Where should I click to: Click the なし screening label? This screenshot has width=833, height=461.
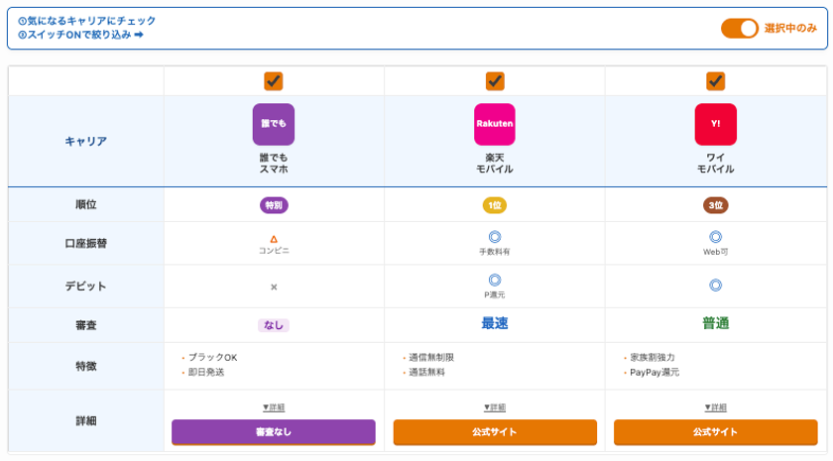[274, 324]
